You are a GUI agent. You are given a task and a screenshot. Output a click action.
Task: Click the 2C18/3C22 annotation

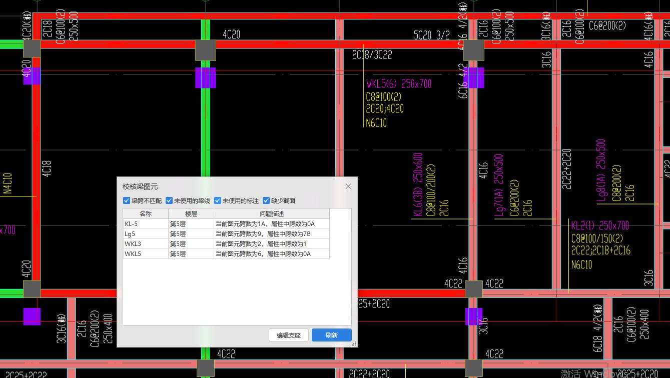tap(372, 55)
